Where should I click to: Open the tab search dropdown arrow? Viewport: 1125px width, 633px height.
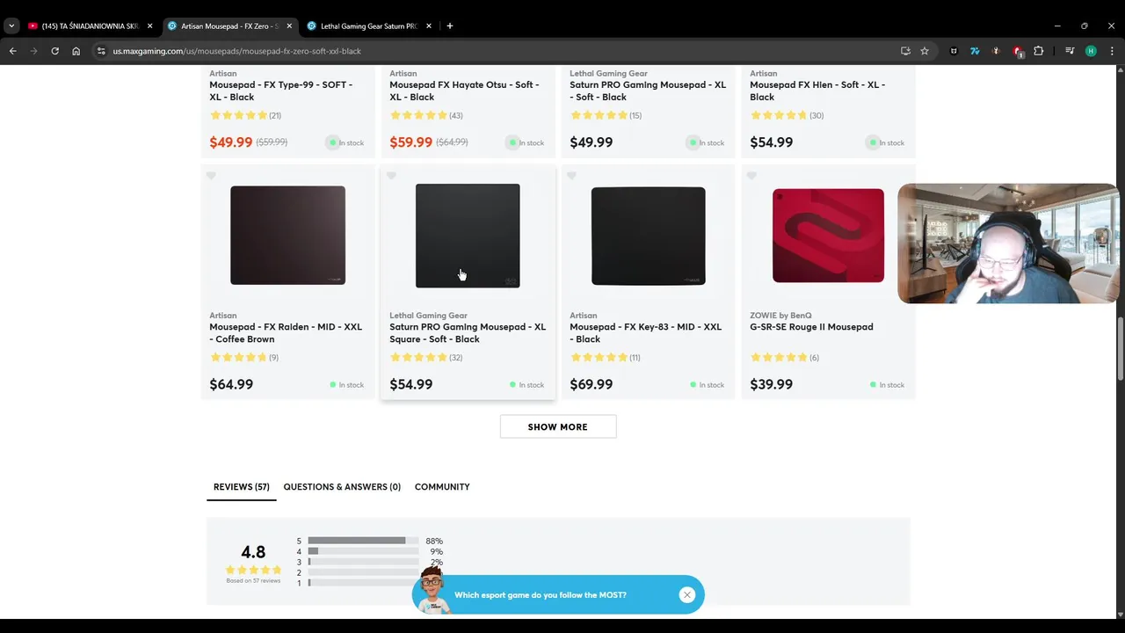pyautogui.click(x=11, y=26)
